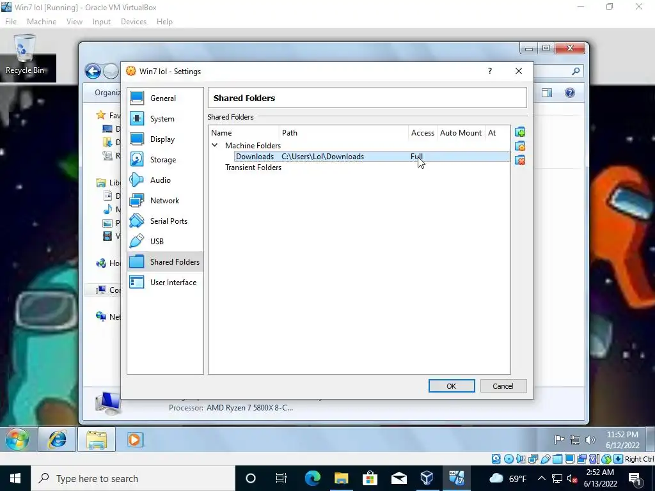Click the optical disk status icon
Image resolution: width=655 pixels, height=491 pixels.
[509, 459]
